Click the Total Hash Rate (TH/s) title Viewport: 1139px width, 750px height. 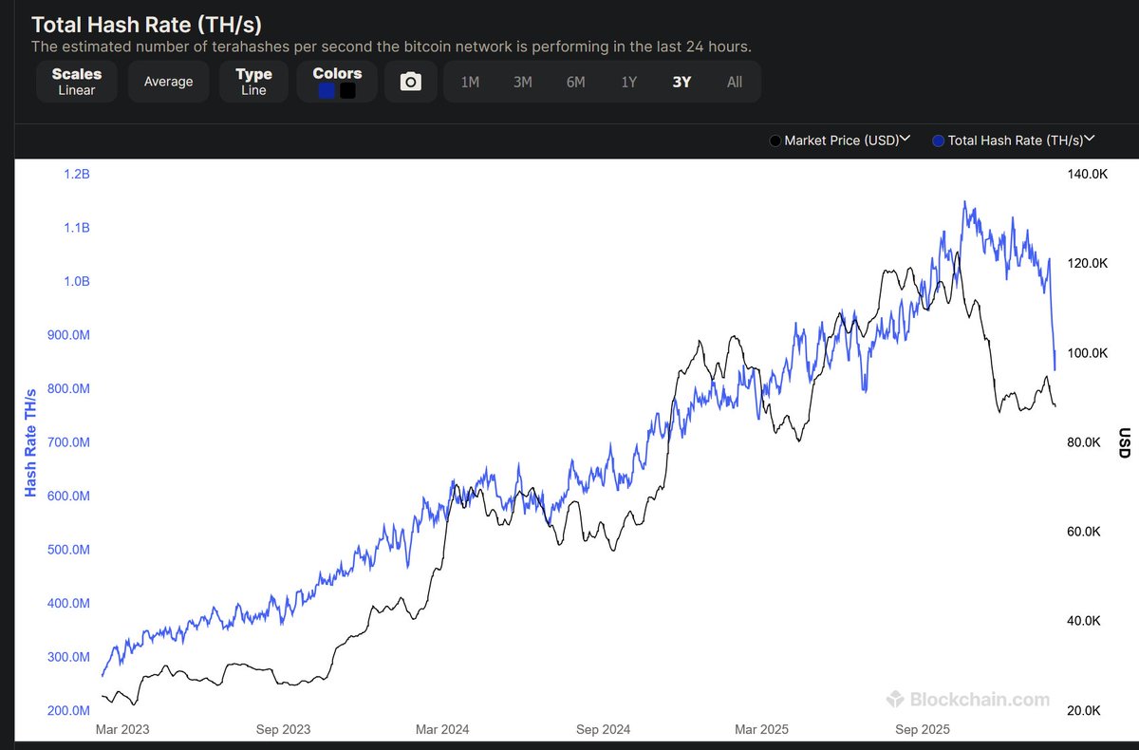coord(146,25)
